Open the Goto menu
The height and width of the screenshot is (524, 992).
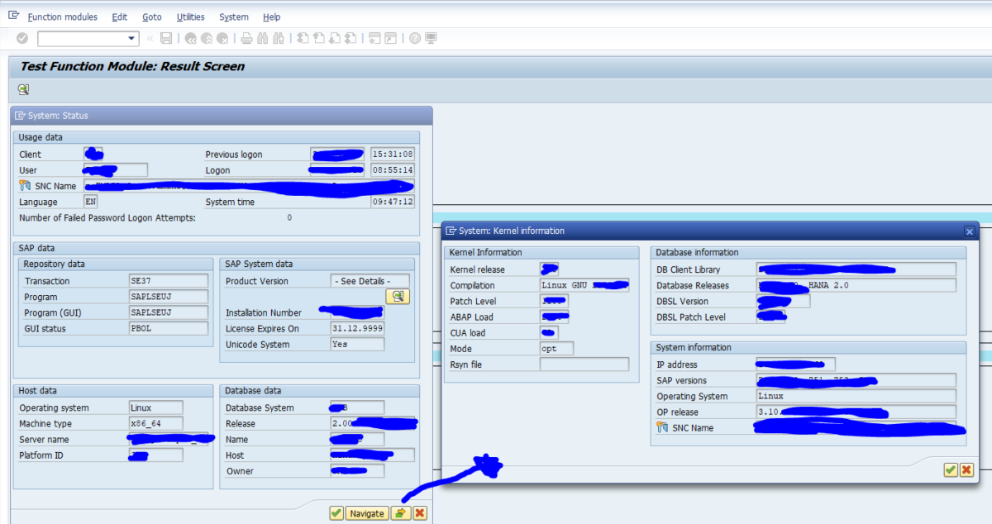point(151,17)
